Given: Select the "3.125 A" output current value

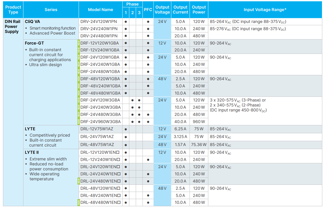Looking at the screenshot, I should [x=180, y=137].
